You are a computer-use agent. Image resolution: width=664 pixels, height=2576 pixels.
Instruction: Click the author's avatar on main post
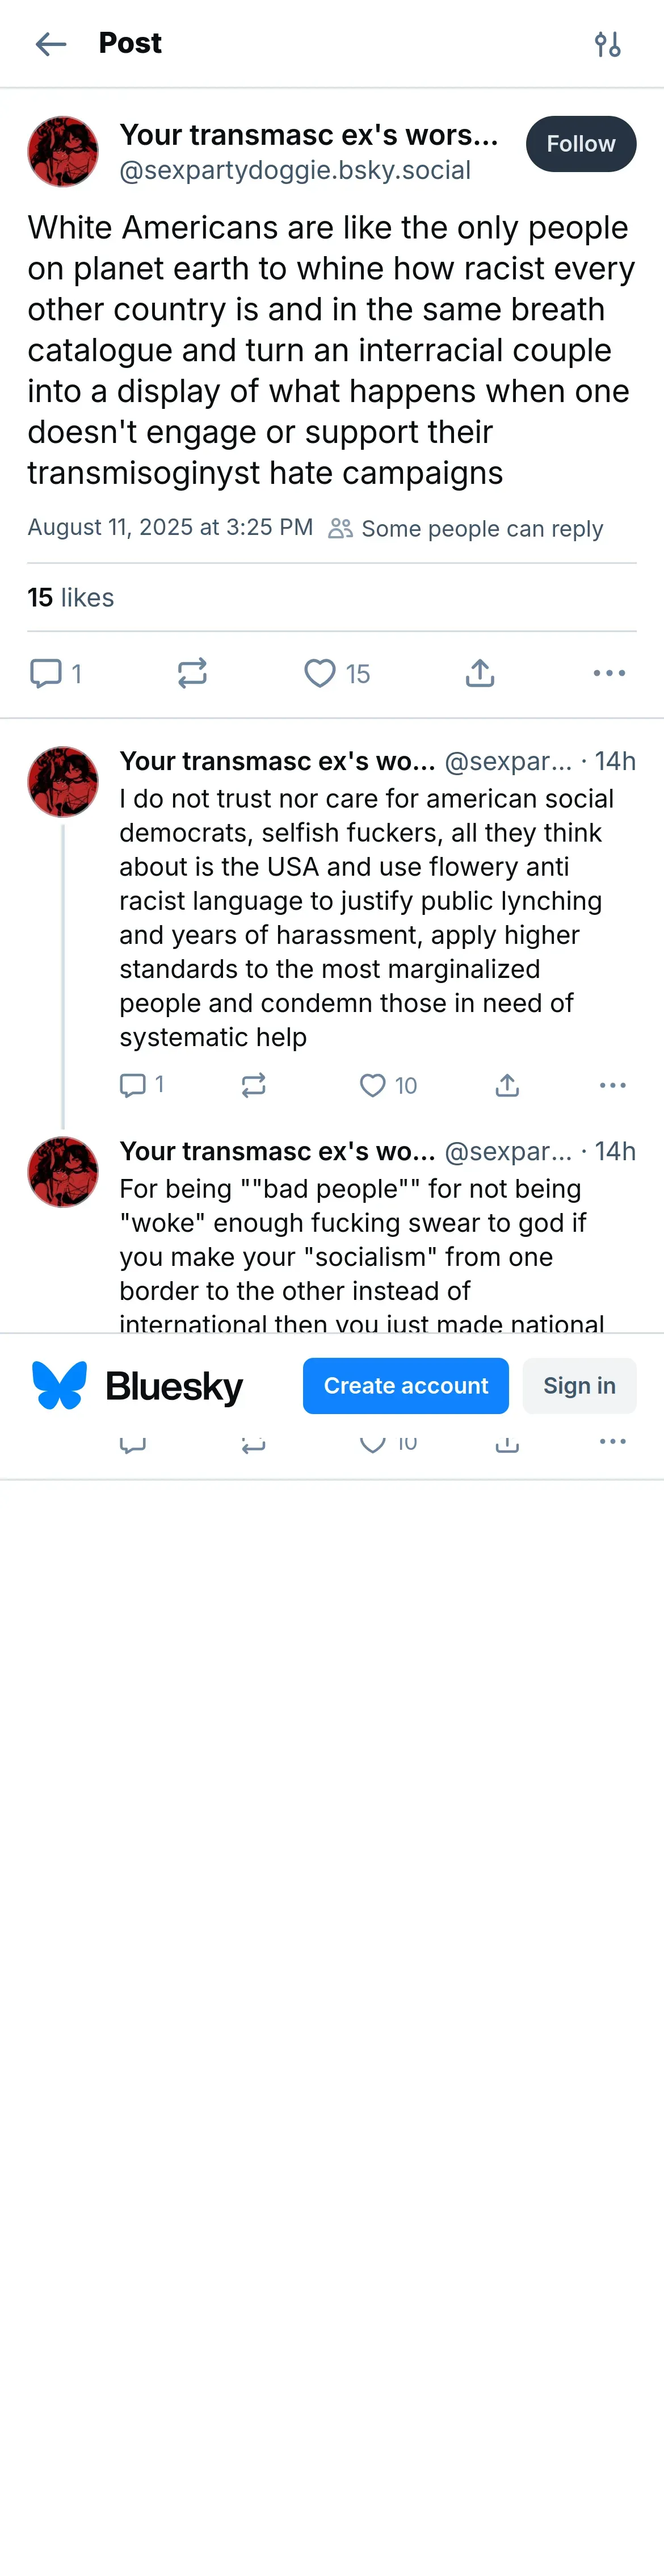point(63,152)
